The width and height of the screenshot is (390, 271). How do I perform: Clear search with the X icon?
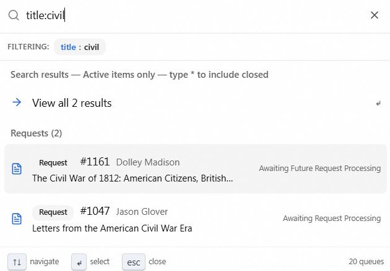pos(375,15)
